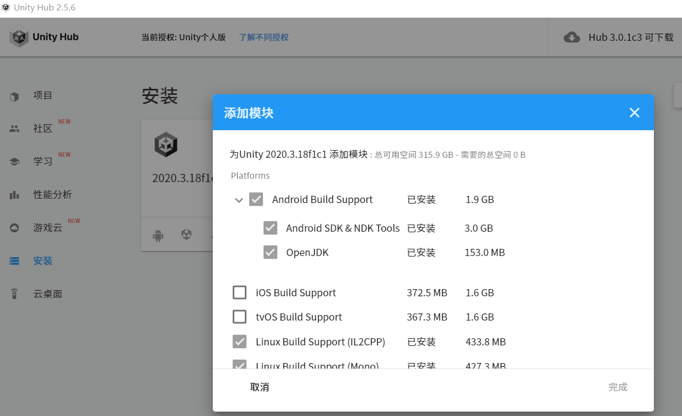Enable iOS Build Support

239,292
